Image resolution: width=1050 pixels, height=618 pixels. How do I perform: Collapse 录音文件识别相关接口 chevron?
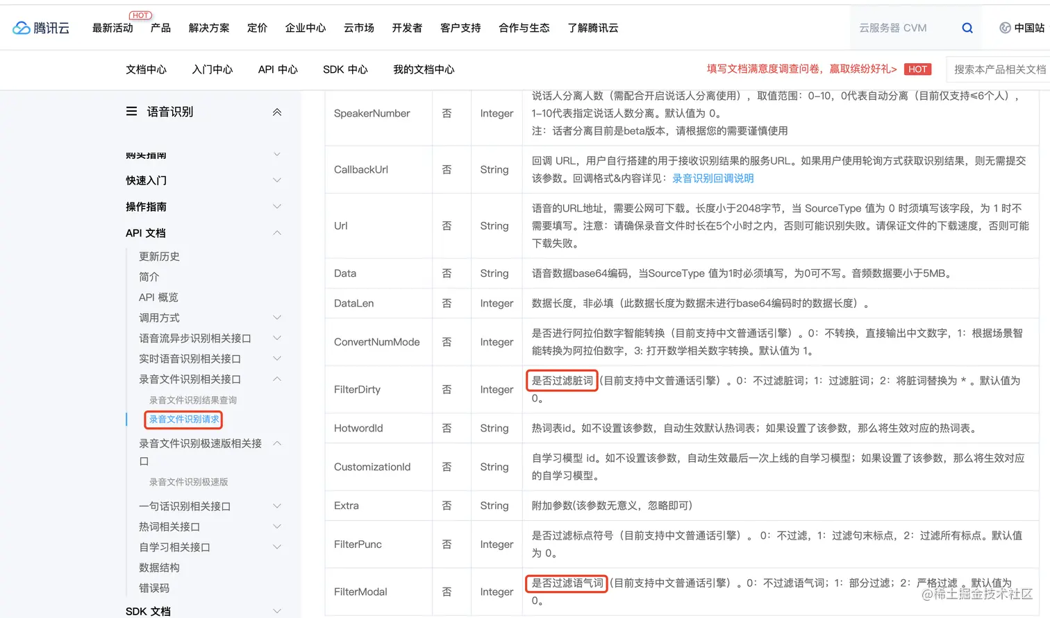pyautogui.click(x=277, y=379)
